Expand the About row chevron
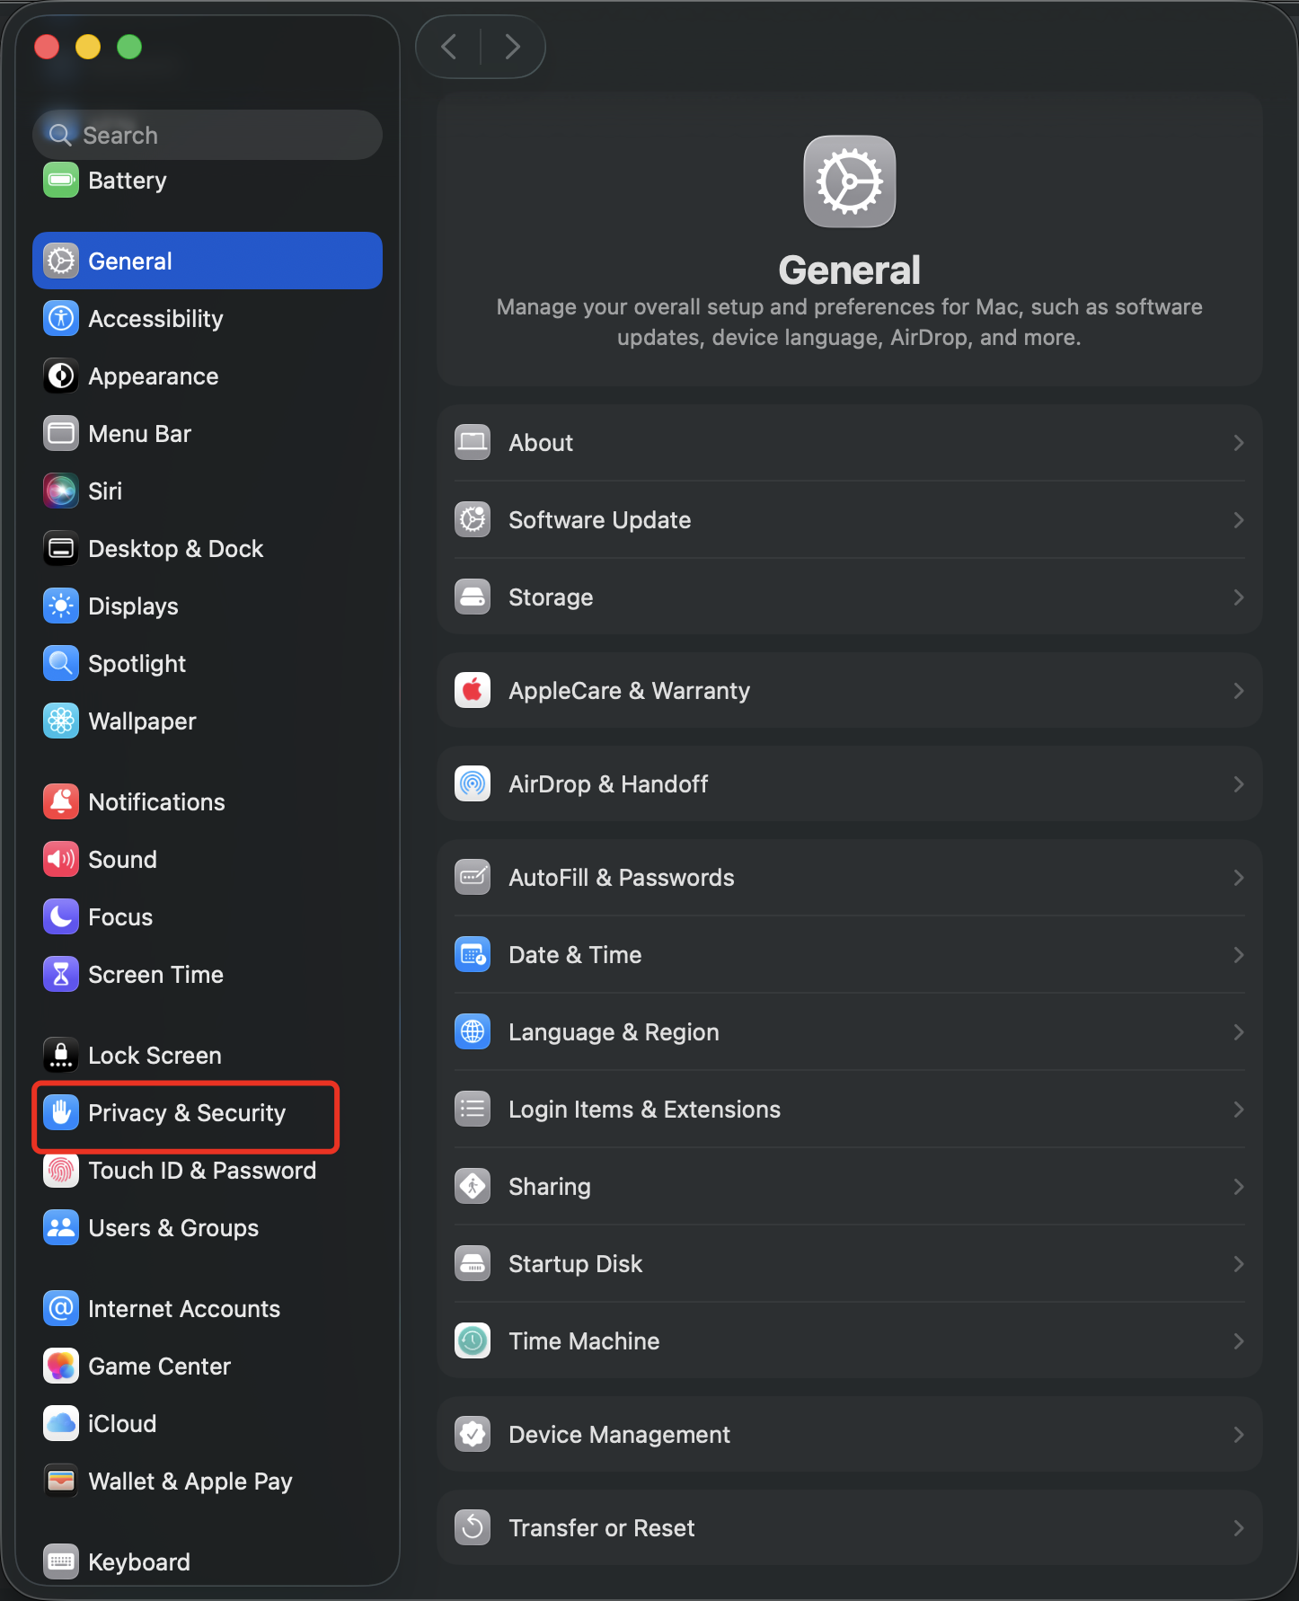Image resolution: width=1299 pixels, height=1601 pixels. tap(1238, 443)
